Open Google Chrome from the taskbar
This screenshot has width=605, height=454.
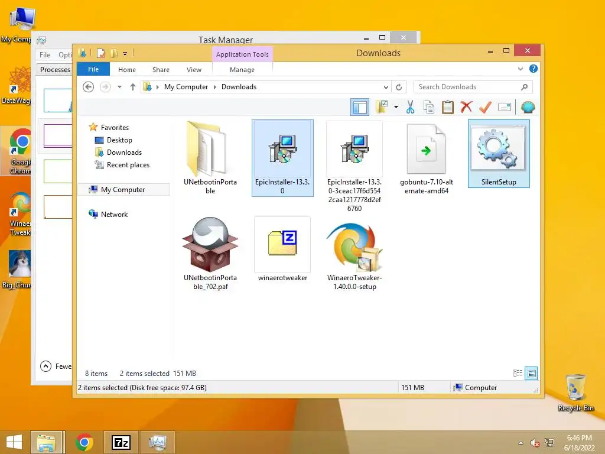tap(84, 442)
